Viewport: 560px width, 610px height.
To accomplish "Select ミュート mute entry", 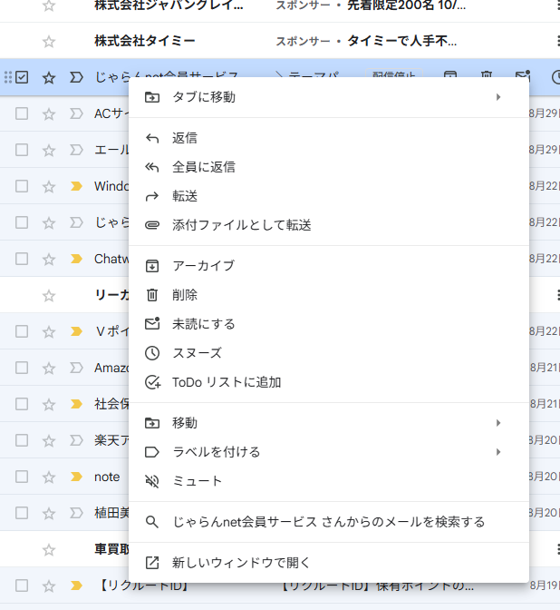I will coord(329,481).
